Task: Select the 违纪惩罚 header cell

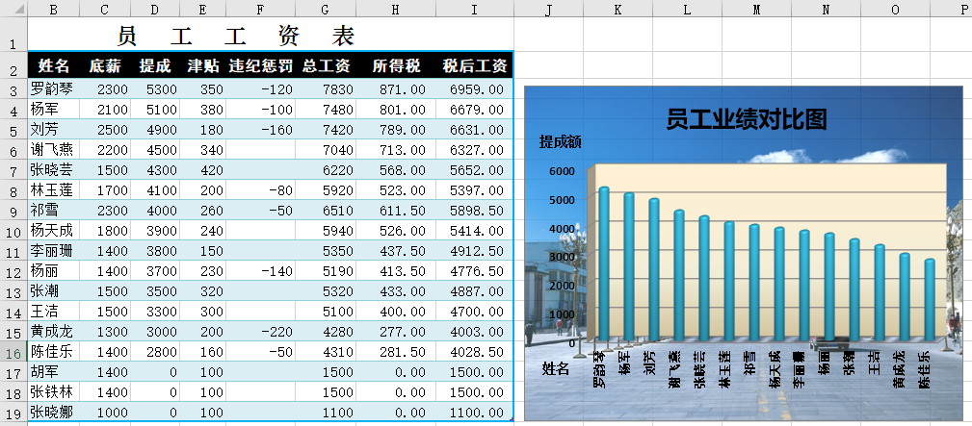Action: [x=260, y=66]
